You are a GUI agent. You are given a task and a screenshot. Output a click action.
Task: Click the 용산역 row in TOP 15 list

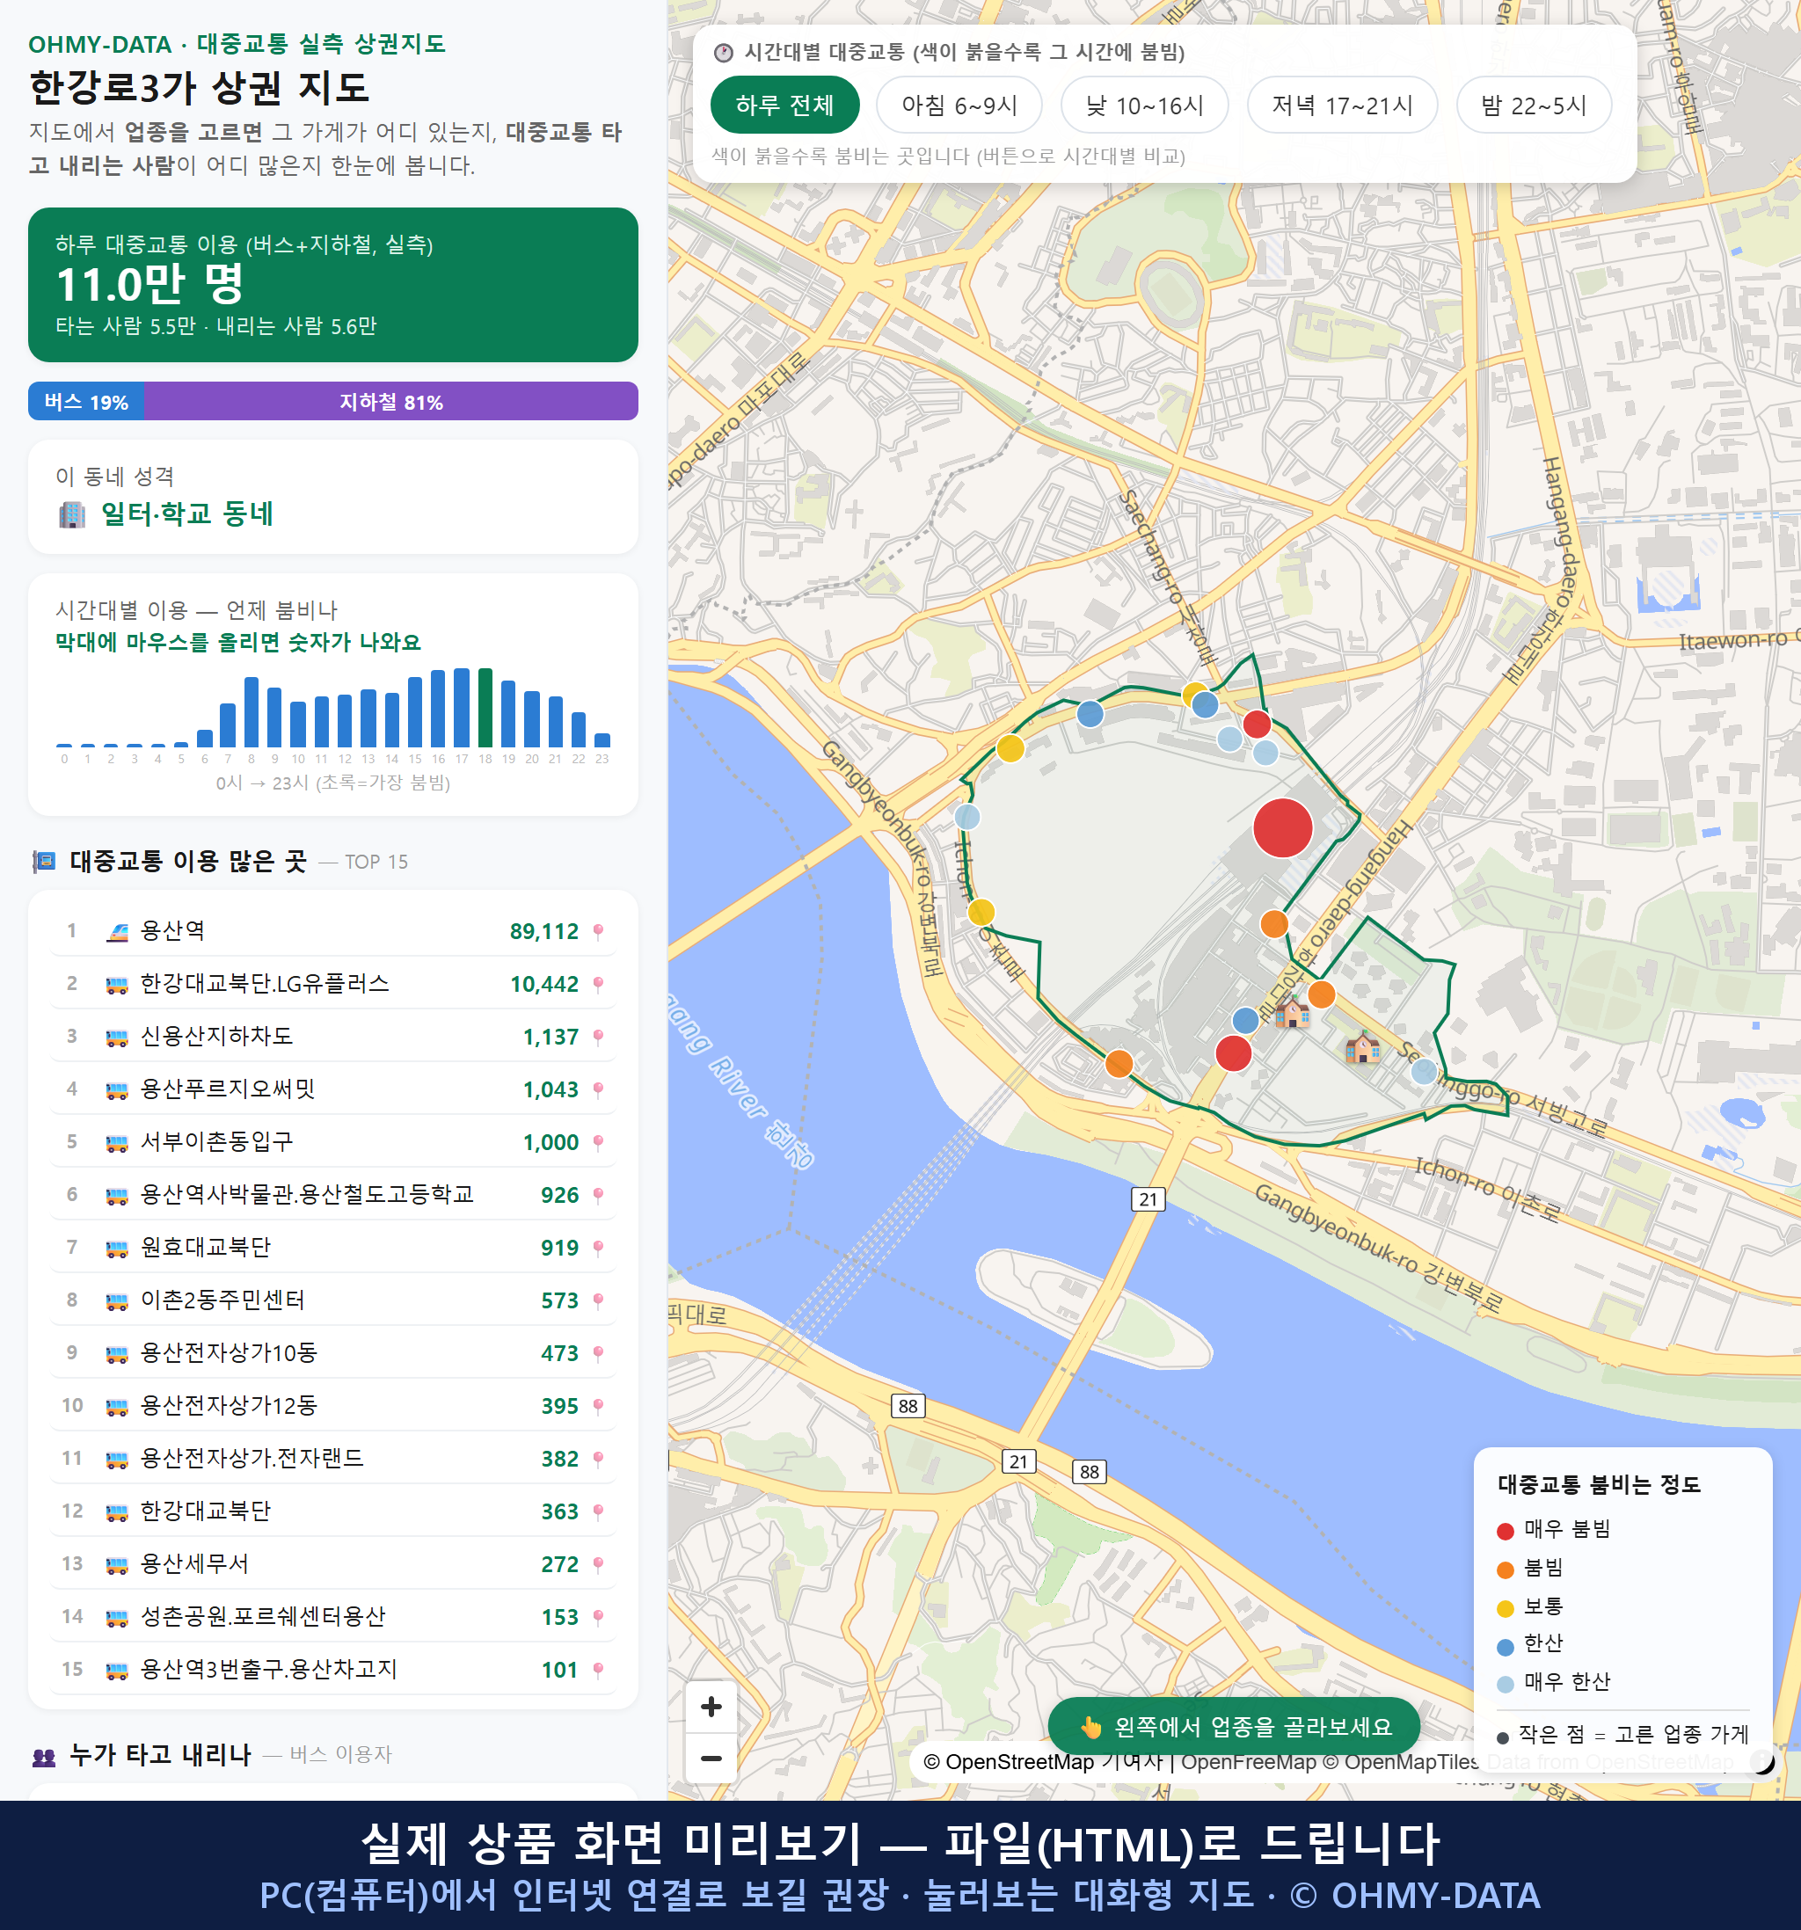[333, 931]
